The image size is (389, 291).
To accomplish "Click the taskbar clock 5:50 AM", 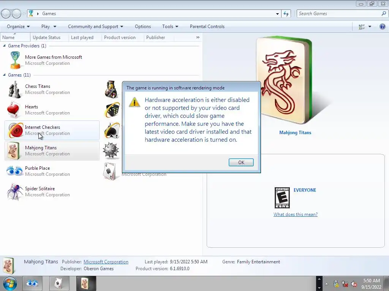I will pos(371,281).
